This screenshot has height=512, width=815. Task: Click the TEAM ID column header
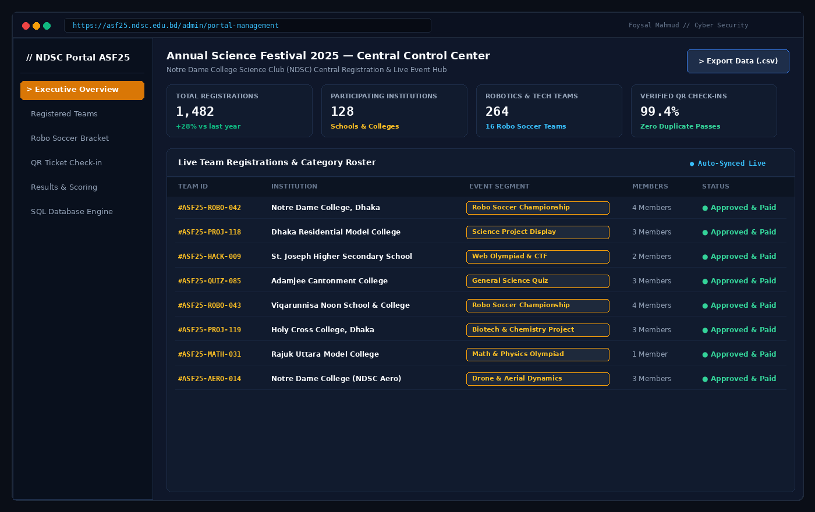pos(193,187)
